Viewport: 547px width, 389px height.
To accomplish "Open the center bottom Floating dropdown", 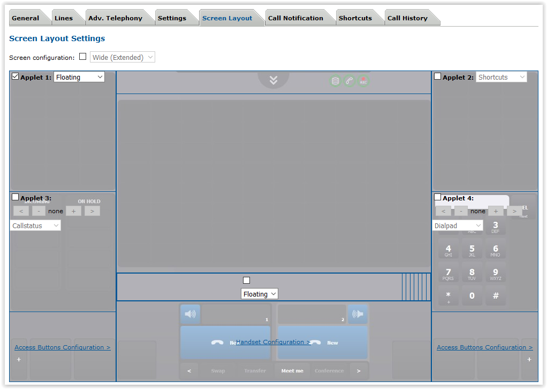I will [260, 294].
